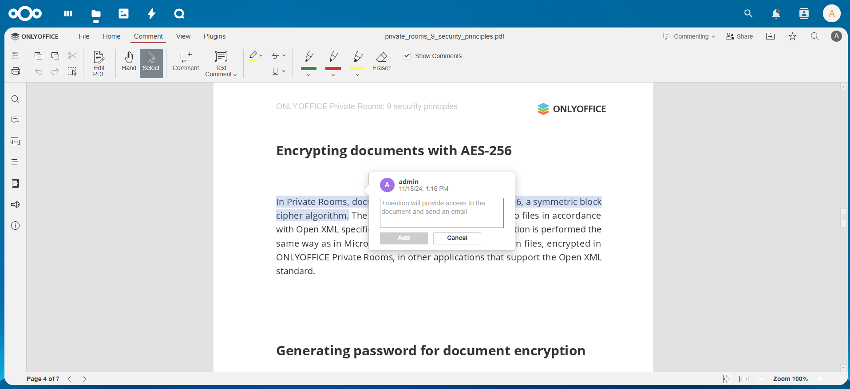Open the File menu
This screenshot has width=850, height=389.
[x=84, y=36]
